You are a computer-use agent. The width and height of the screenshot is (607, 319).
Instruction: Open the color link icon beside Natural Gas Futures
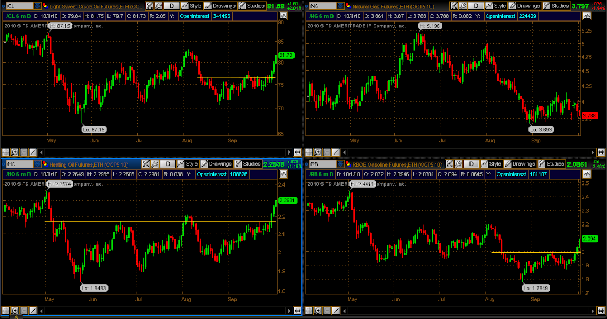pyautogui.click(x=348, y=6)
